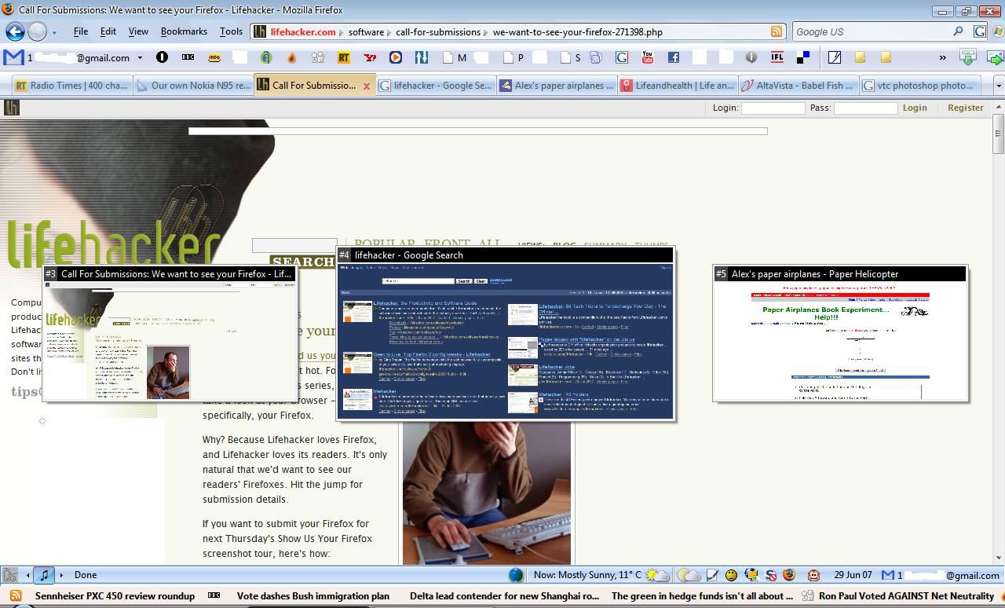Screen dimensions: 1005x608
Task: Click the Register link
Action: (965, 108)
